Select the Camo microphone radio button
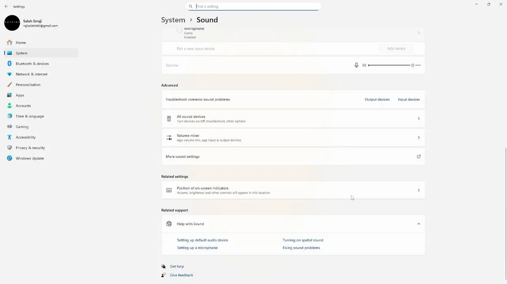507x284 pixels. [179, 30]
